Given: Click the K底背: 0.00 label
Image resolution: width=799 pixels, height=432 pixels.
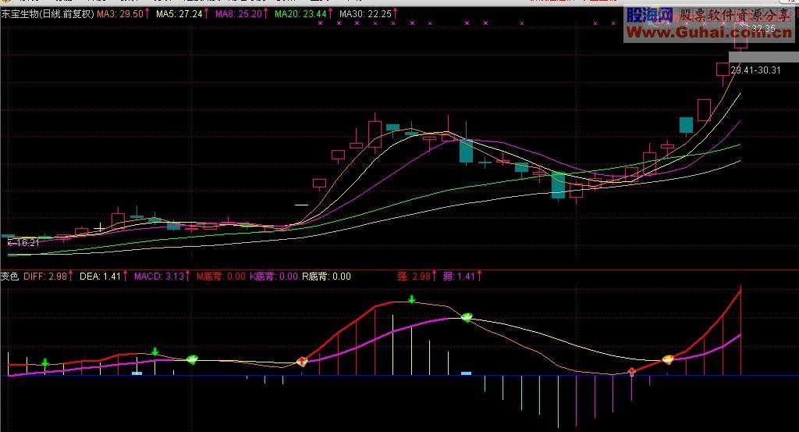Looking at the screenshot, I should click(x=274, y=277).
